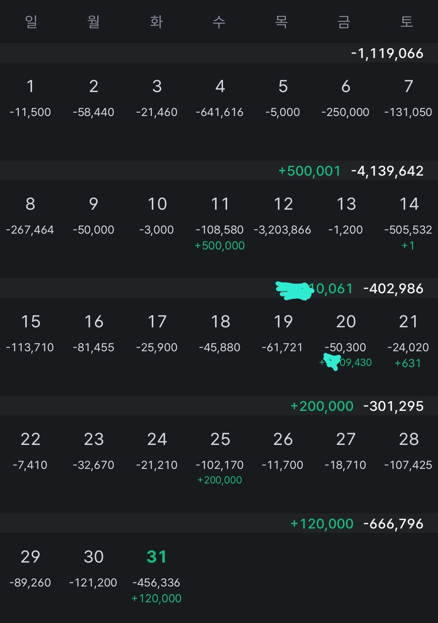Viewport: 438px width, 623px height.
Task: Open date 20 with -50,300 expense
Action: click(x=346, y=322)
